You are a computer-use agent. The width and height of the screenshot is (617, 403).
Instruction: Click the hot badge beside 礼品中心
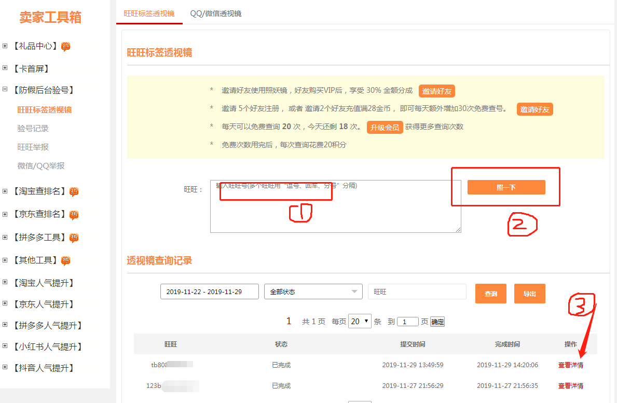pos(66,47)
